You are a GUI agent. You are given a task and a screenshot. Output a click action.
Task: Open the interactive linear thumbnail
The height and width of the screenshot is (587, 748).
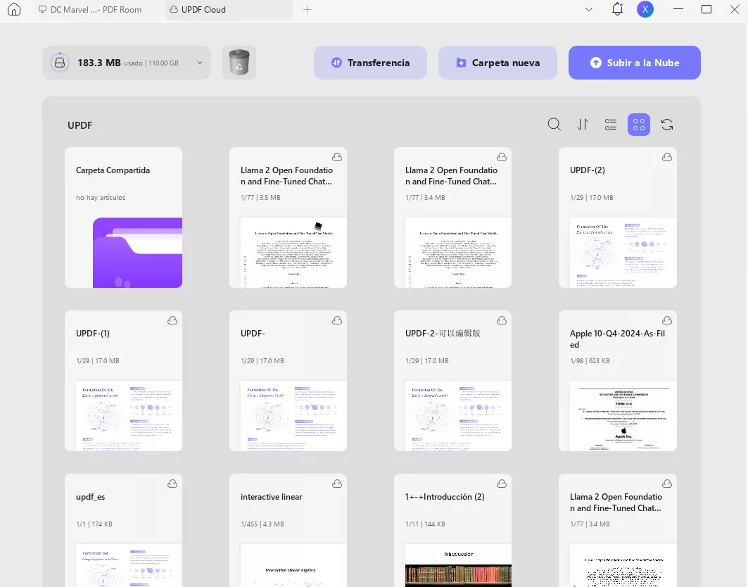point(293,565)
